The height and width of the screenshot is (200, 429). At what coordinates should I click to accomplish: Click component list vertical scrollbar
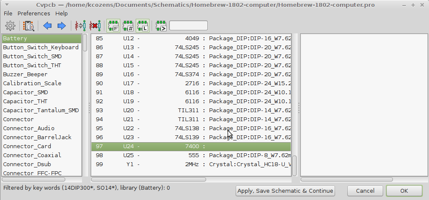295,166
